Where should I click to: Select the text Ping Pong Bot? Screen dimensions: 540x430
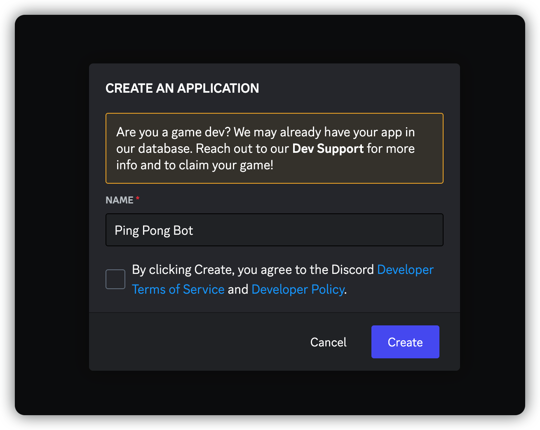153,230
